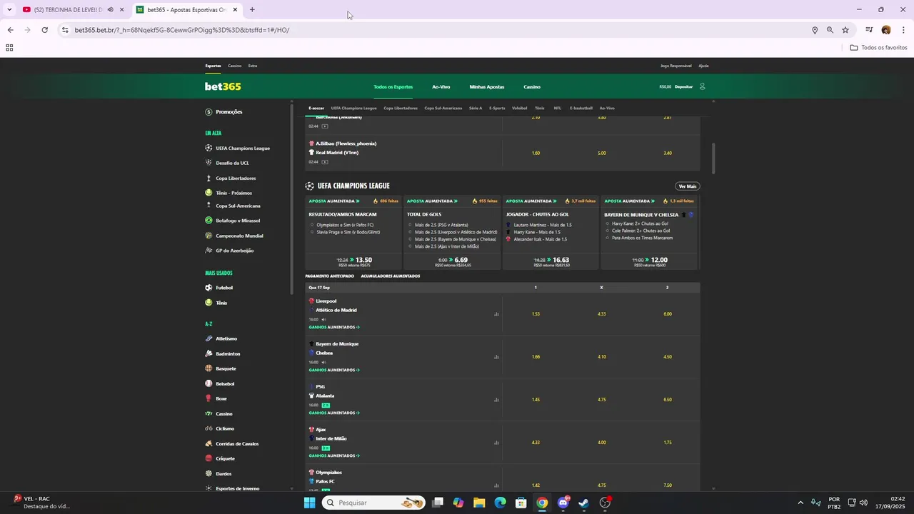Screen dimensions: 914x514
Task: Open stats chart icon for PSG v Atalanta
Action: pyautogui.click(x=496, y=400)
